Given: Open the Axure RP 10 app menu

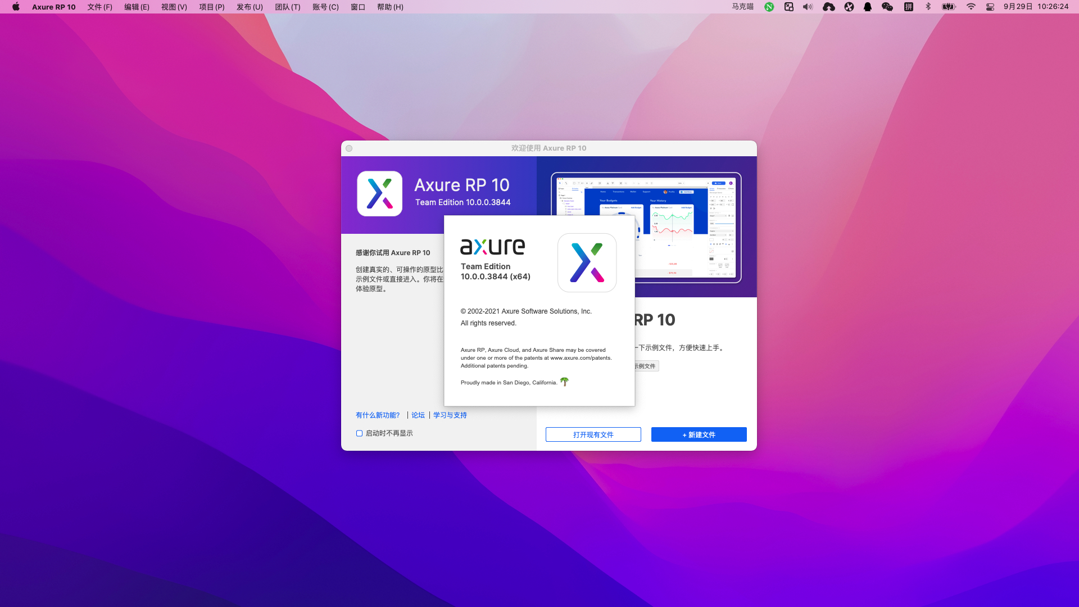Looking at the screenshot, I should point(54,7).
